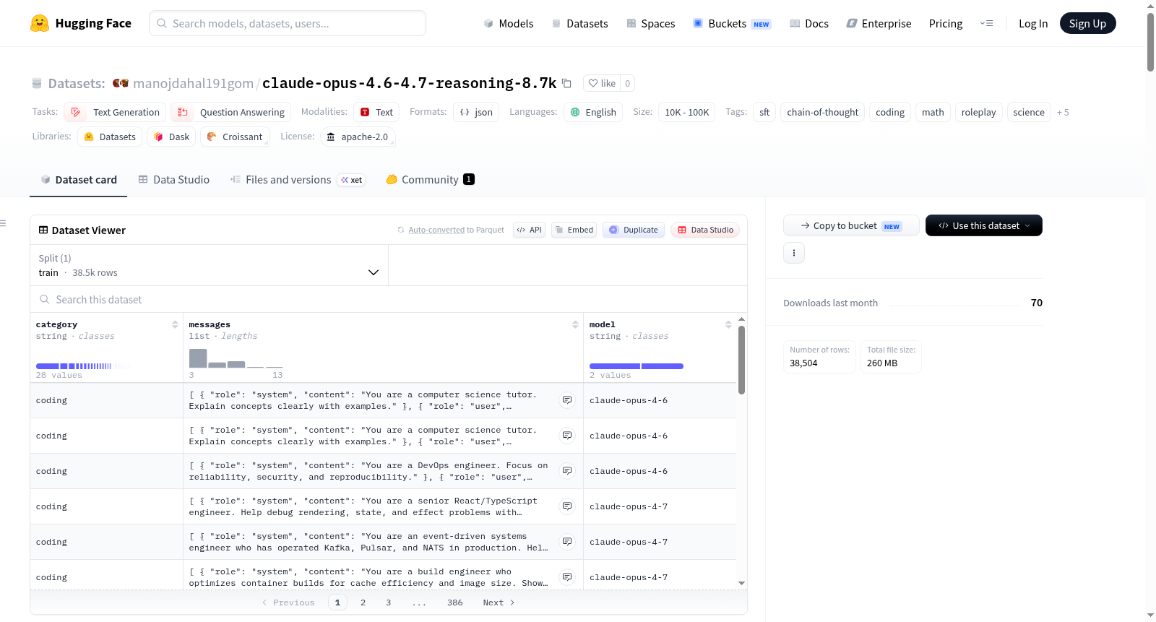This screenshot has width=1156, height=622.
Task: Click the Dask library tag
Action: point(171,137)
